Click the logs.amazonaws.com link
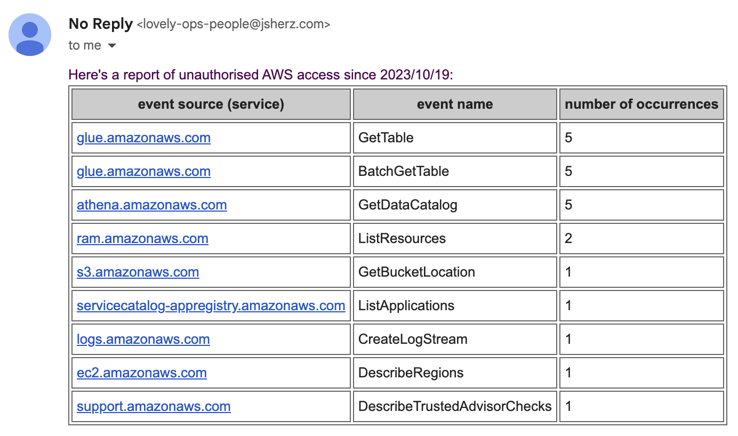738x436 pixels. (143, 340)
